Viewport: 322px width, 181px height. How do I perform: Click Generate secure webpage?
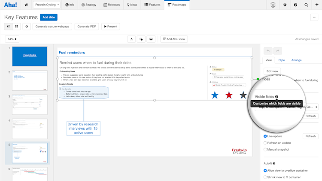(52, 27)
